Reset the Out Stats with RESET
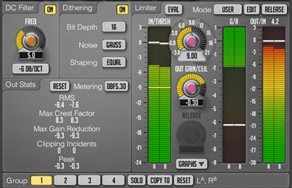 (x=60, y=86)
